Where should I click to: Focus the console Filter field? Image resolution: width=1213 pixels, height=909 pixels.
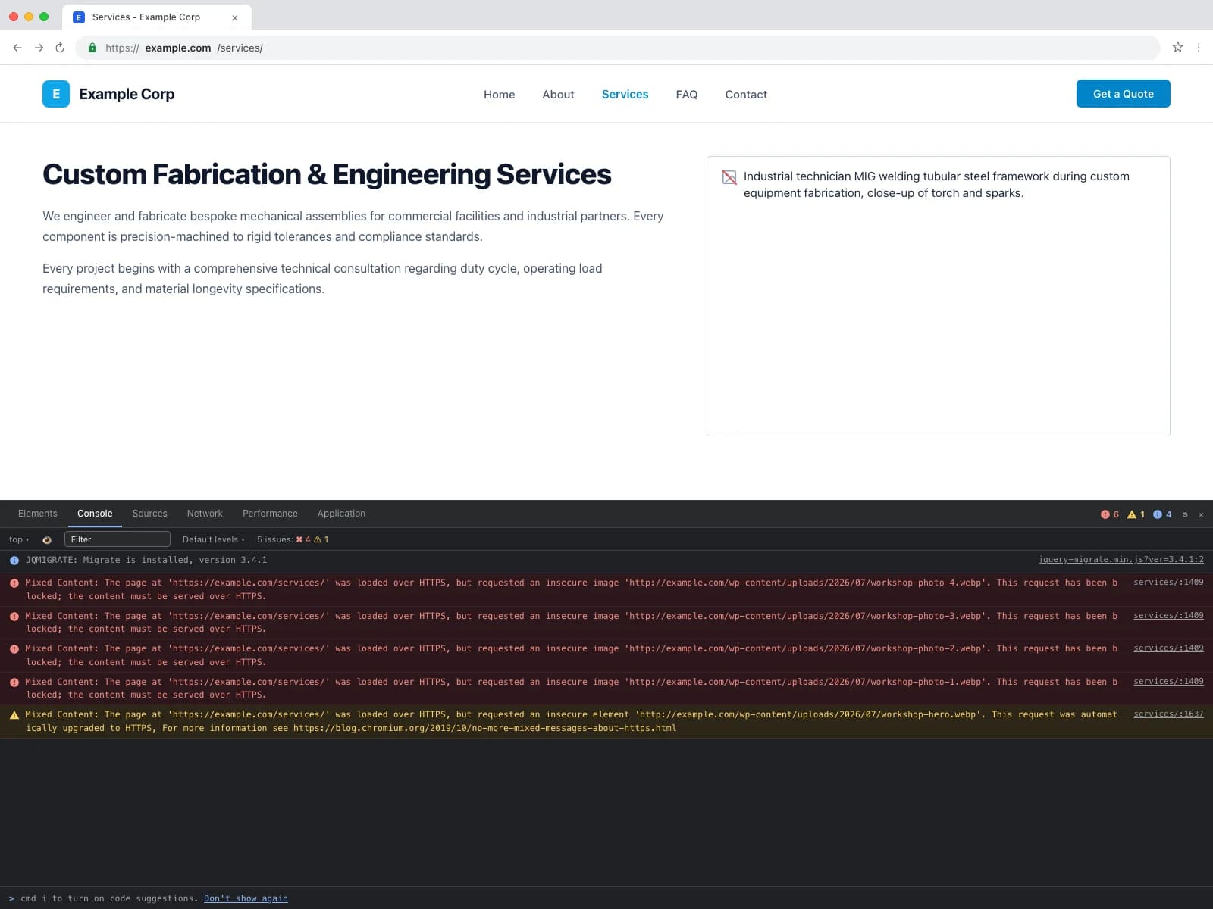click(118, 539)
